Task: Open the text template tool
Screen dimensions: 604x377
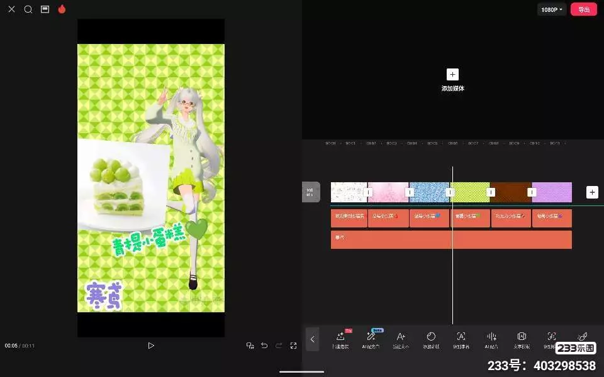Action: tap(522, 340)
